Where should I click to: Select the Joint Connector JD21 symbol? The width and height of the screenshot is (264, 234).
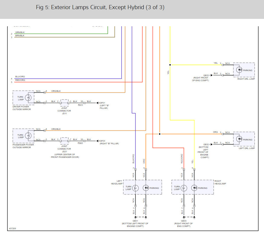pyautogui.click(x=64, y=141)
